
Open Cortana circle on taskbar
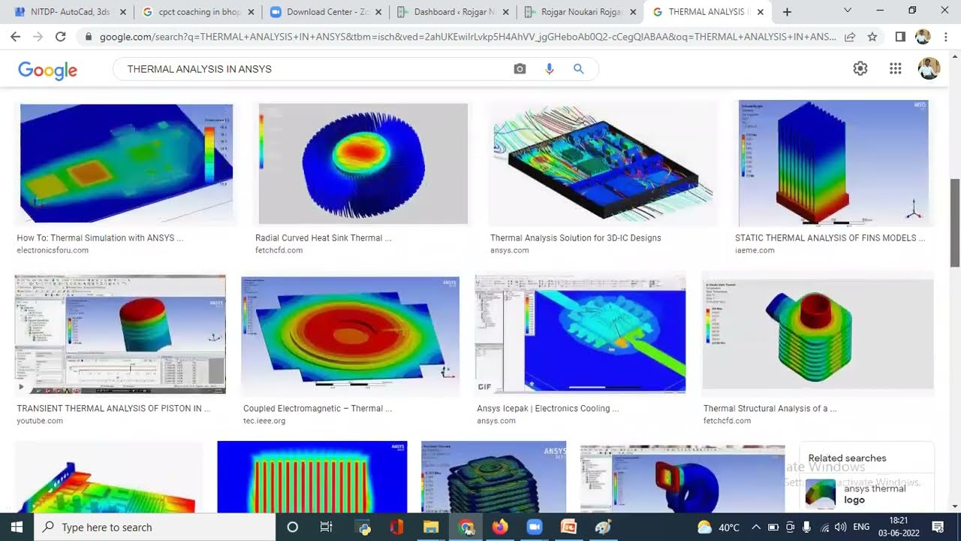pyautogui.click(x=293, y=527)
